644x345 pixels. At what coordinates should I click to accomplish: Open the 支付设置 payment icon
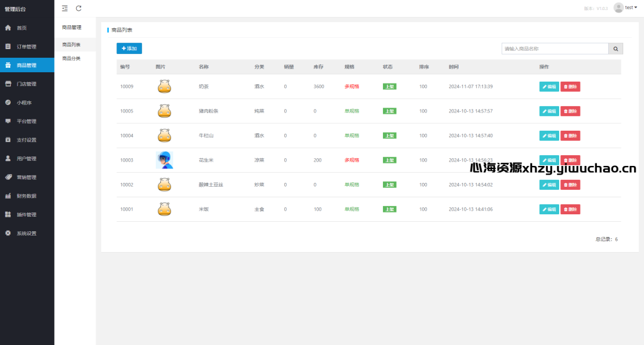tap(8, 140)
